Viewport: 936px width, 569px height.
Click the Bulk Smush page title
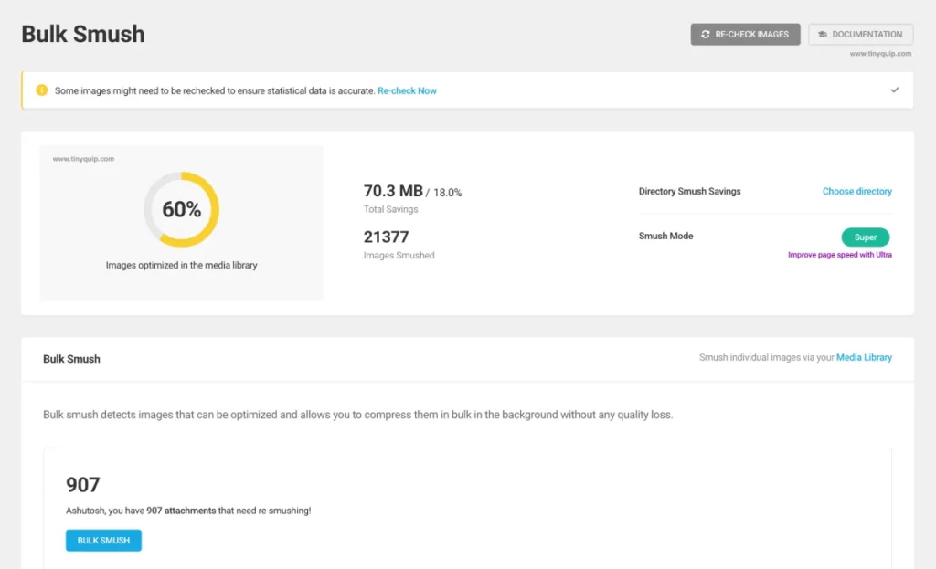click(x=83, y=34)
